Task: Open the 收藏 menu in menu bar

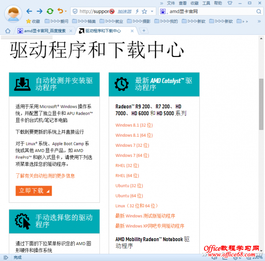Action: pos(194,3)
